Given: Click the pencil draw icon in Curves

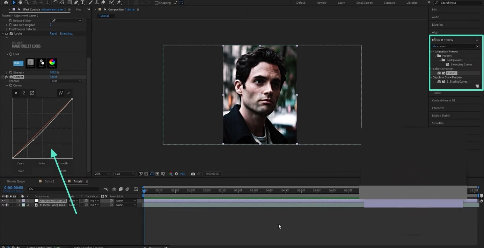Looking at the screenshot, I should (x=69, y=93).
